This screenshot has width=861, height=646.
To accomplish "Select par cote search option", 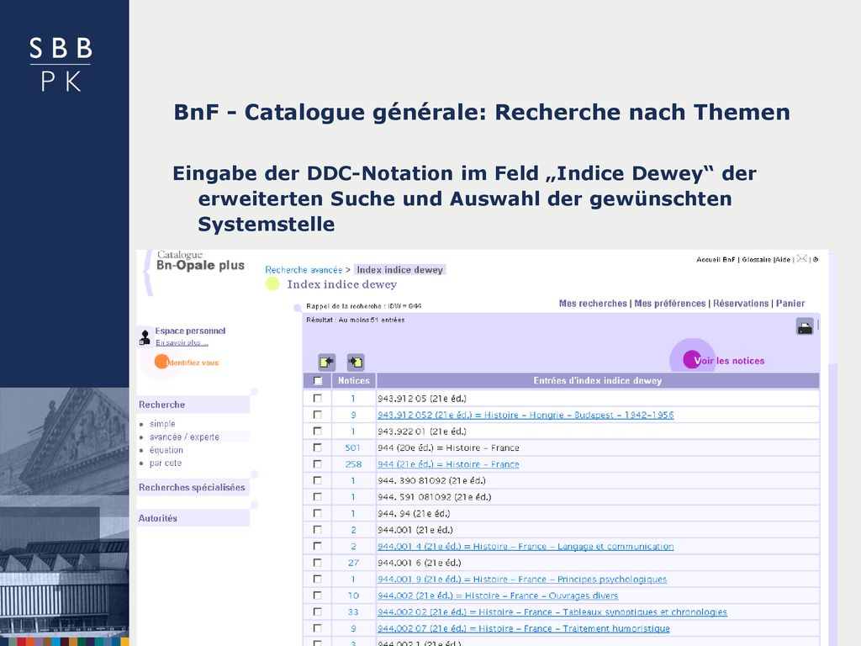I will pos(166,463).
